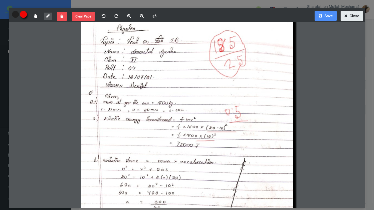The image size is (374, 210).
Task: Select the black pen color swatch
Action: [16, 14]
